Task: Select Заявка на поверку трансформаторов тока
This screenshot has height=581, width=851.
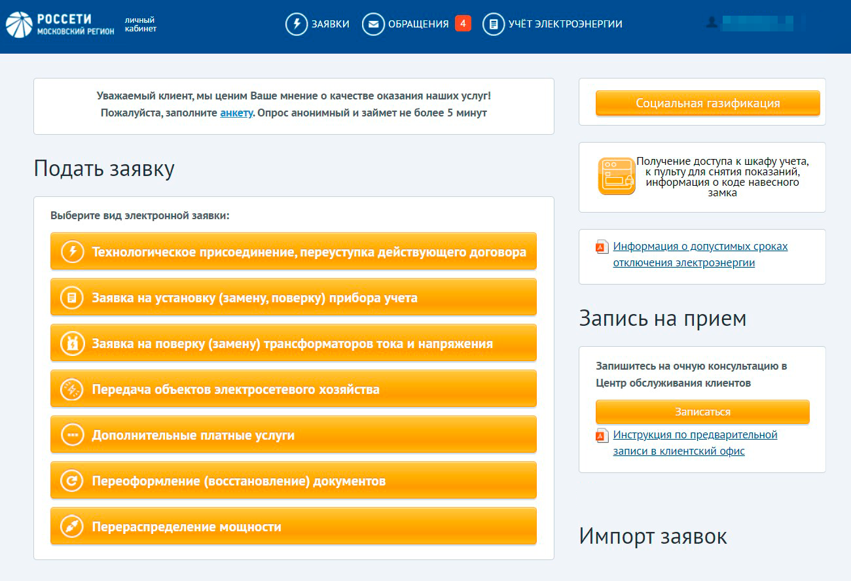Action: coord(293,343)
